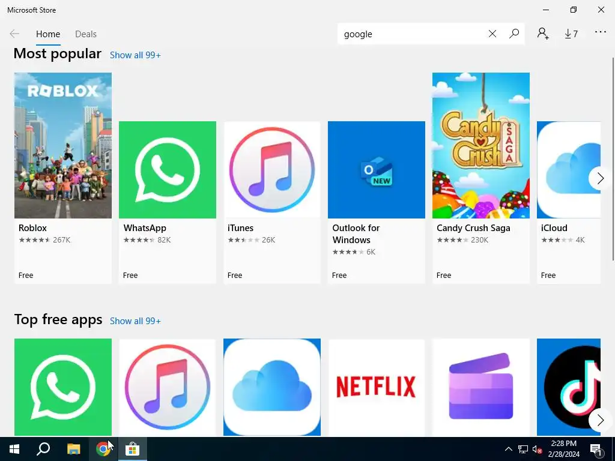The image size is (615, 461).
Task: Open taskbar search
Action: (43, 449)
